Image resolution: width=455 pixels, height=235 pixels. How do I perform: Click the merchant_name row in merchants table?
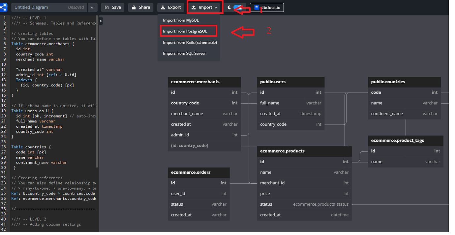(204, 114)
